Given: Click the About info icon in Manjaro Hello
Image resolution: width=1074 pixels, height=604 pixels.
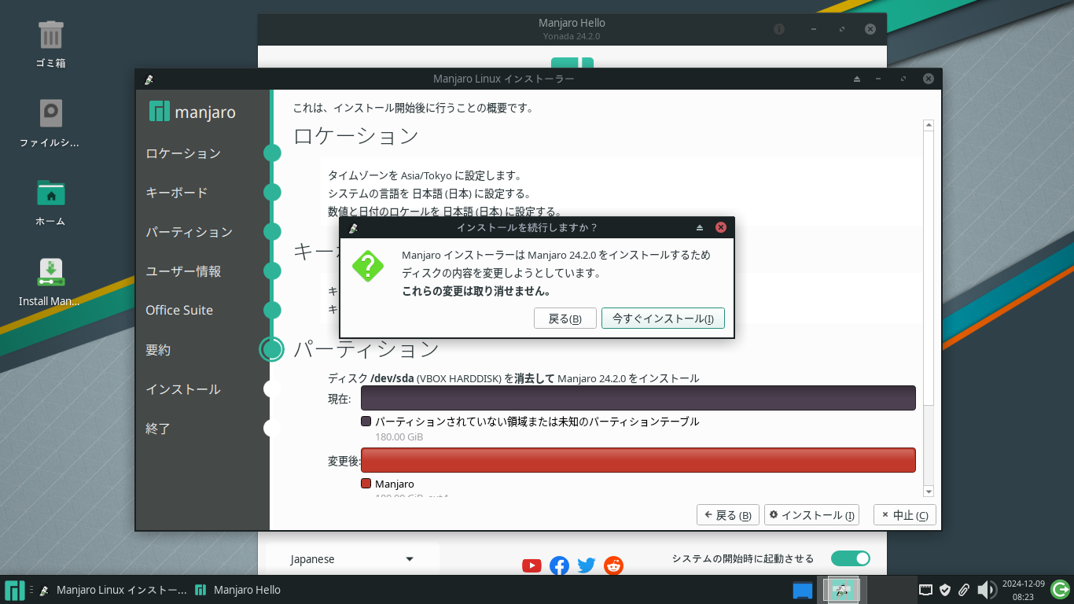Looking at the screenshot, I should (779, 29).
